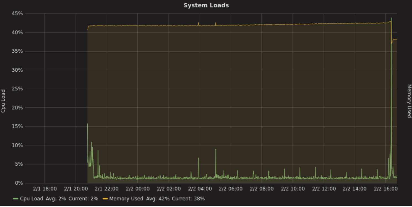Click the tallest CPU spike peak near 44%

pyautogui.click(x=391, y=18)
